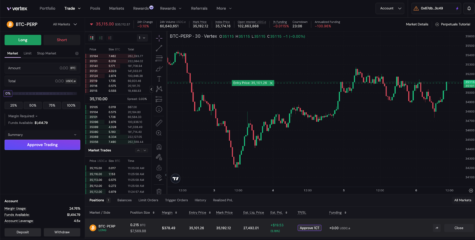Open the All Markets selector dropdown

pos(65,24)
